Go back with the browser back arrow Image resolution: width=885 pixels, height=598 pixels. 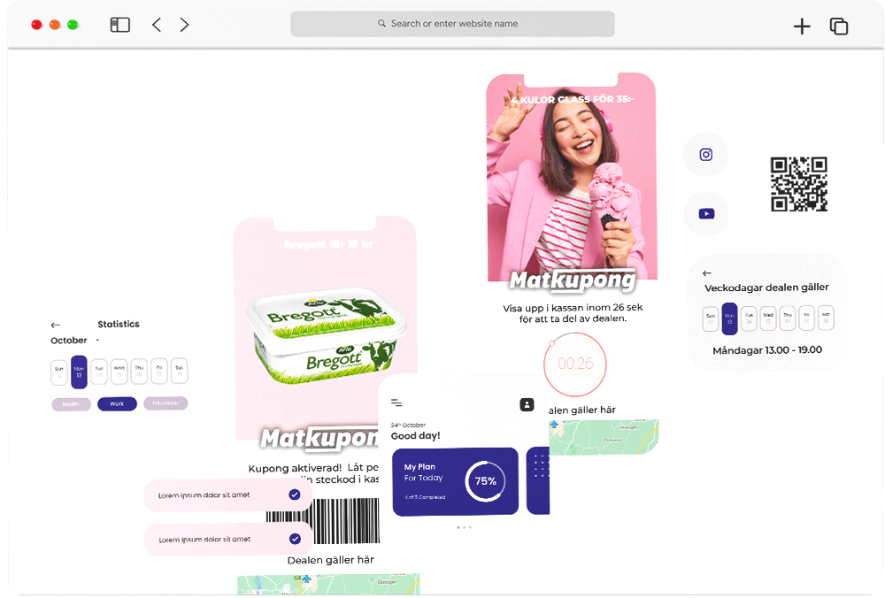pos(157,25)
